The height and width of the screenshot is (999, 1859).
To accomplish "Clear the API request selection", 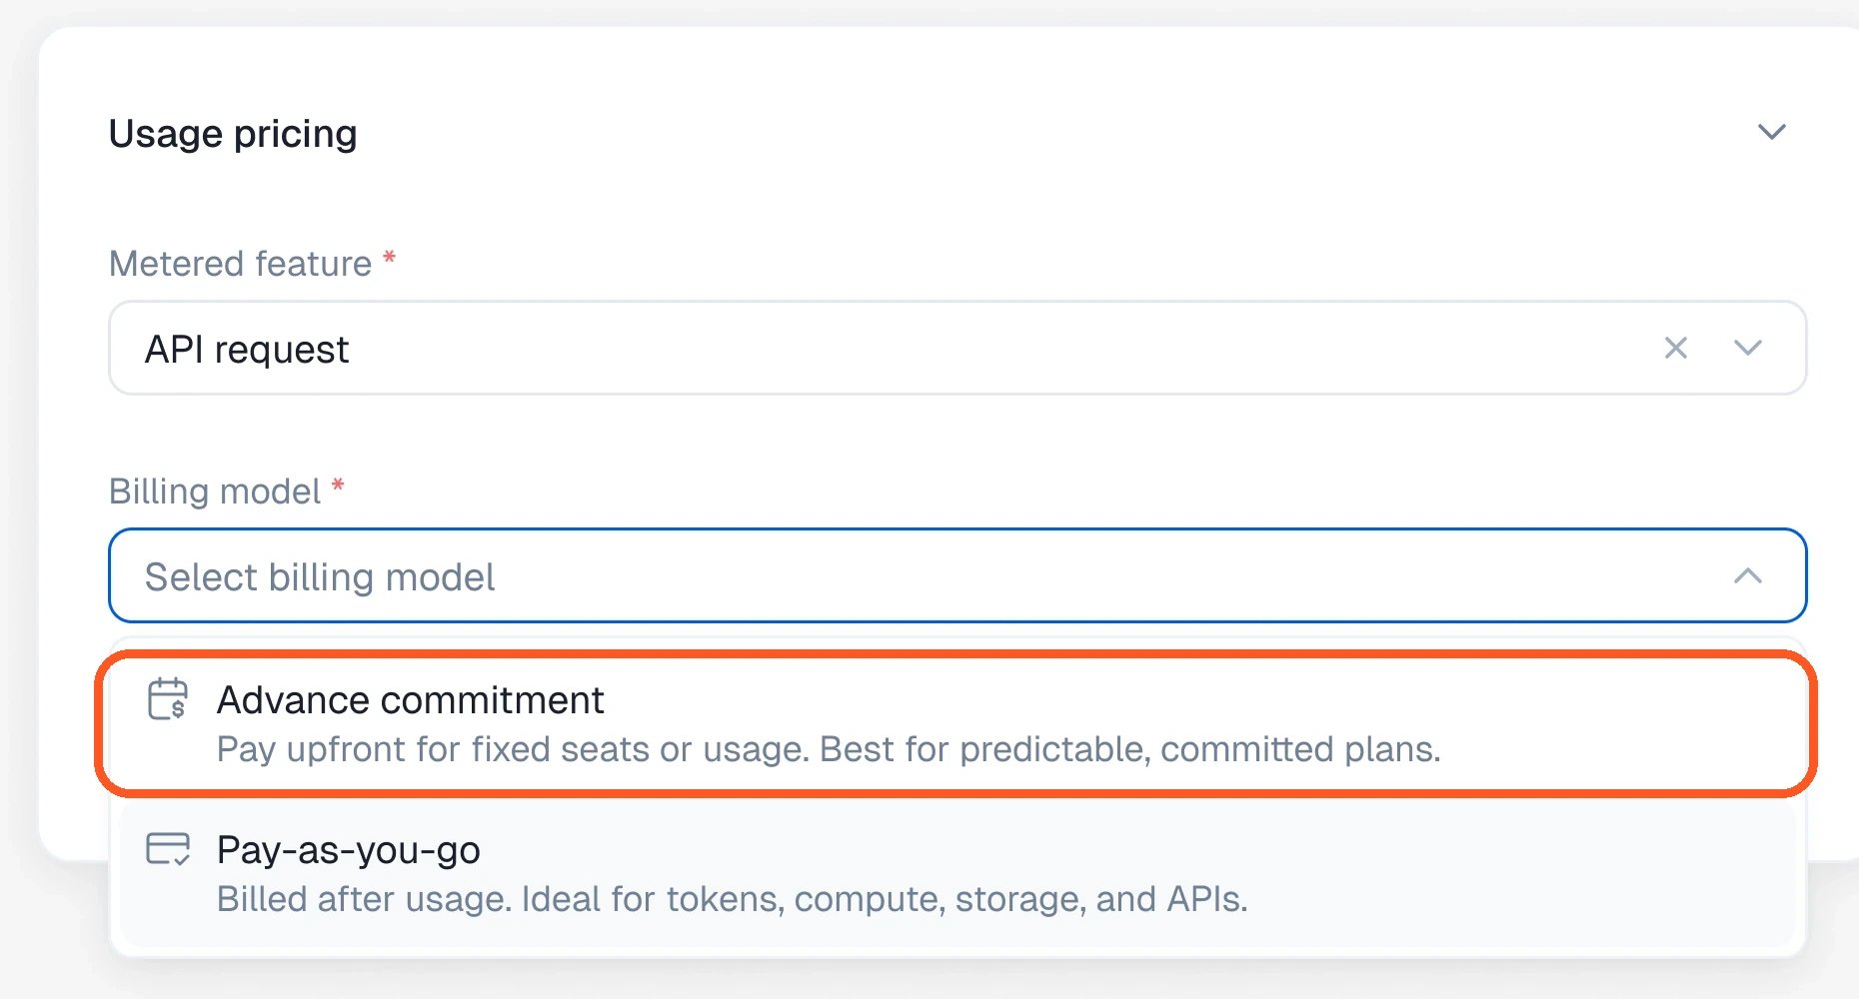I will point(1675,348).
